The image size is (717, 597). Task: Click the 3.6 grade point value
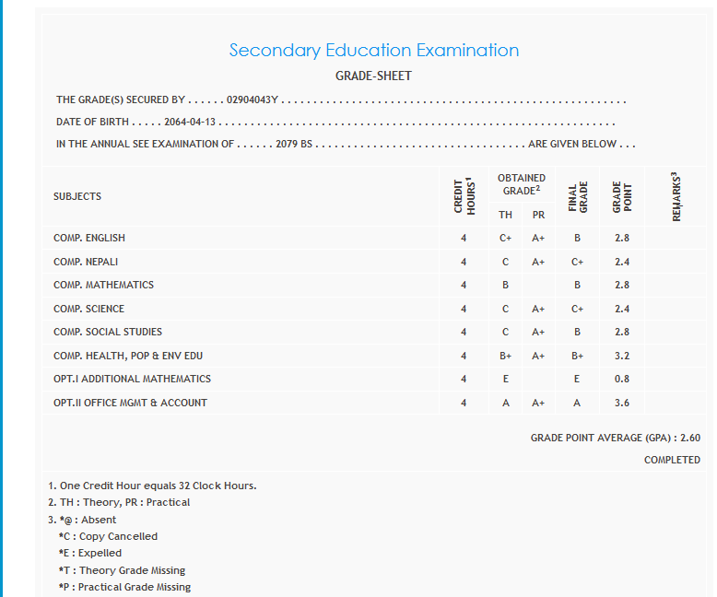622,403
